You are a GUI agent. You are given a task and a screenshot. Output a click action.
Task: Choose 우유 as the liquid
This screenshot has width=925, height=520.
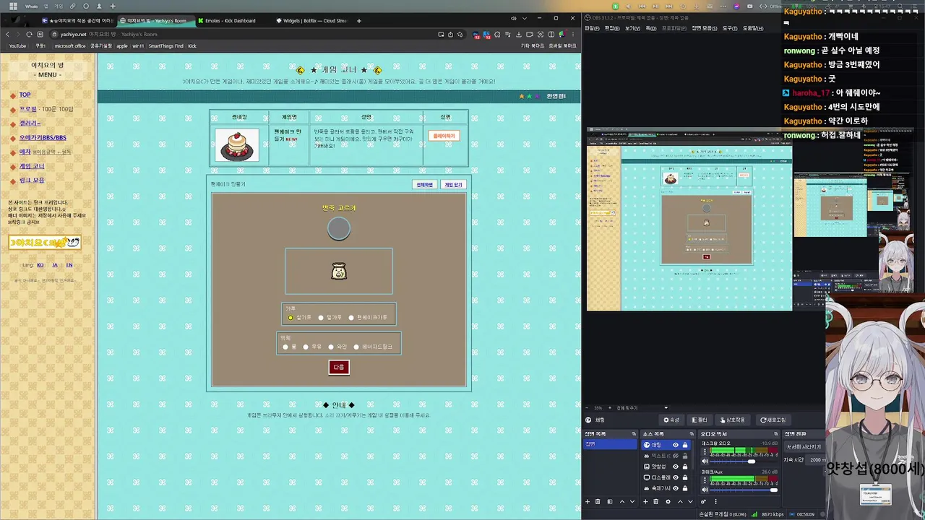coord(306,347)
